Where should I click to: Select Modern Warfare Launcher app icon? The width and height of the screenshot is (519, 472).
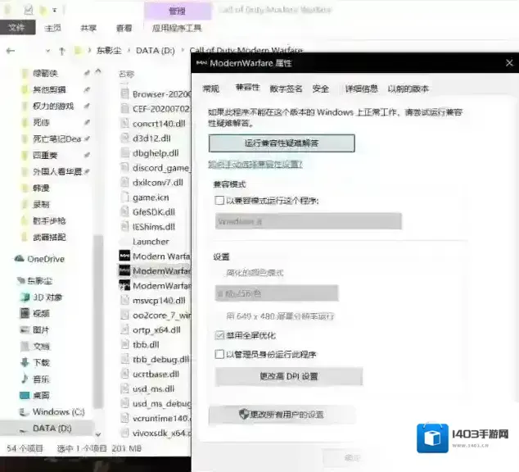pos(124,256)
